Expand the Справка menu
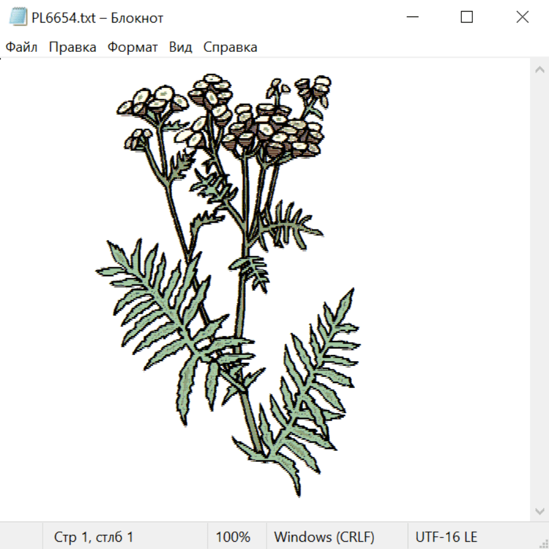 pos(230,47)
